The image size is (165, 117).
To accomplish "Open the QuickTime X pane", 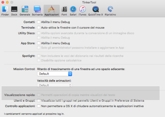I will point(95,11).
